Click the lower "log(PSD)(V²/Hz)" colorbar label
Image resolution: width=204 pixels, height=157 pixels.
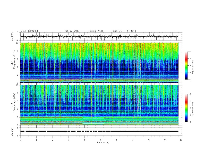[193, 109]
